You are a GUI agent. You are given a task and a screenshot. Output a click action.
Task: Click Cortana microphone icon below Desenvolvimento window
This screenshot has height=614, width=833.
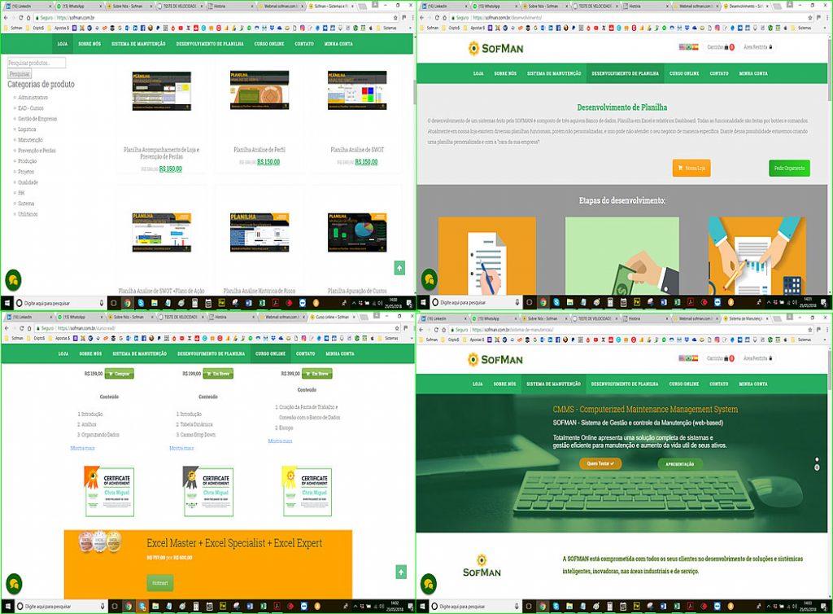tap(517, 302)
